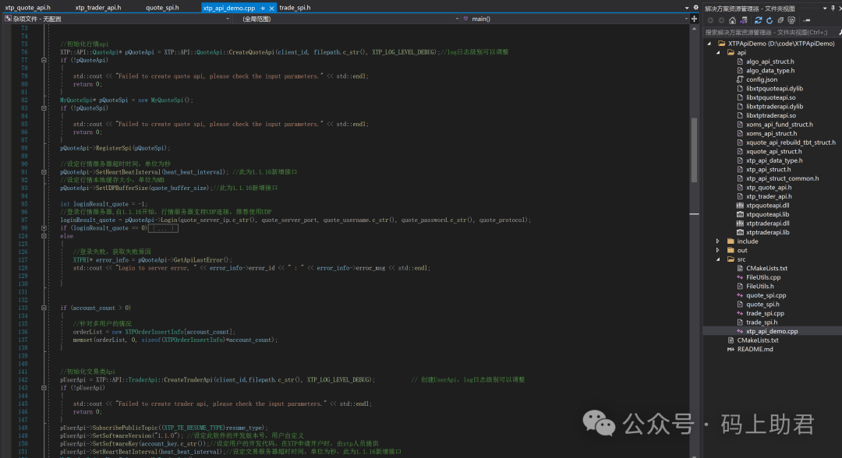Select xtp_trader_api.h in the file tree
Viewport: 842px width, 458px height.
click(769, 196)
